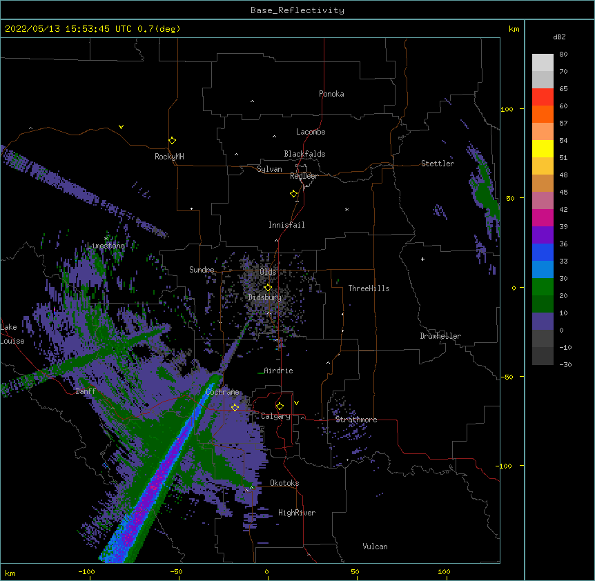The image size is (595, 581).
Task: Pick the yellow 54 dBZ legend swatch
Action: click(x=543, y=148)
